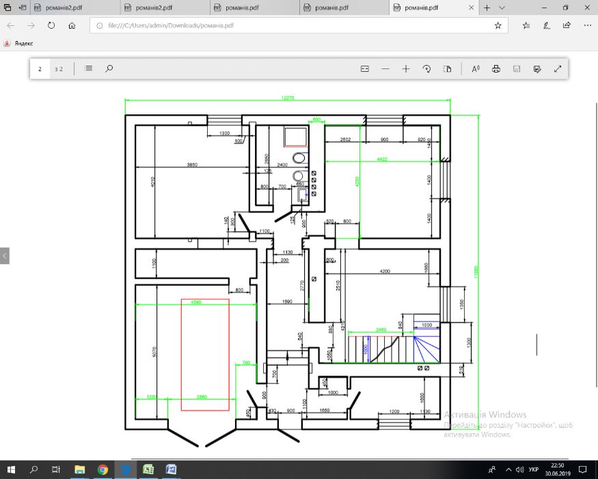Click the PDF search magnifier icon

point(109,68)
